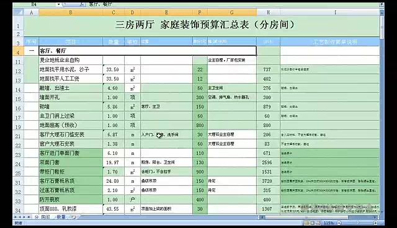Go to the last sheet with the navigation arrow
This screenshot has height=228, width=397.
tap(29, 217)
